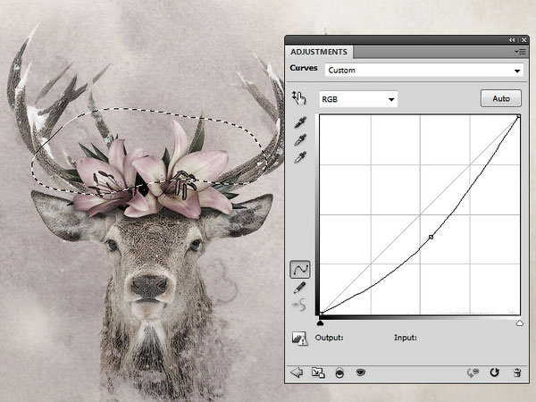Click the Output value label
This screenshot has width=536, height=402.
[329, 338]
